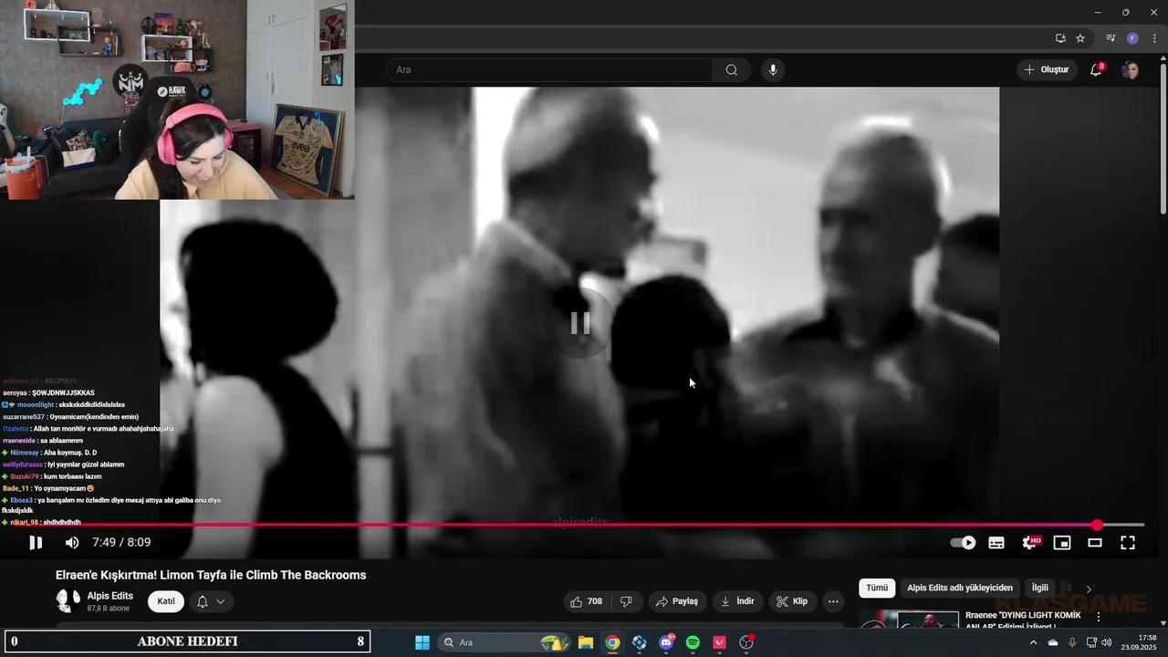Mute the video volume speaker icon
1168x657 pixels.
pos(72,542)
